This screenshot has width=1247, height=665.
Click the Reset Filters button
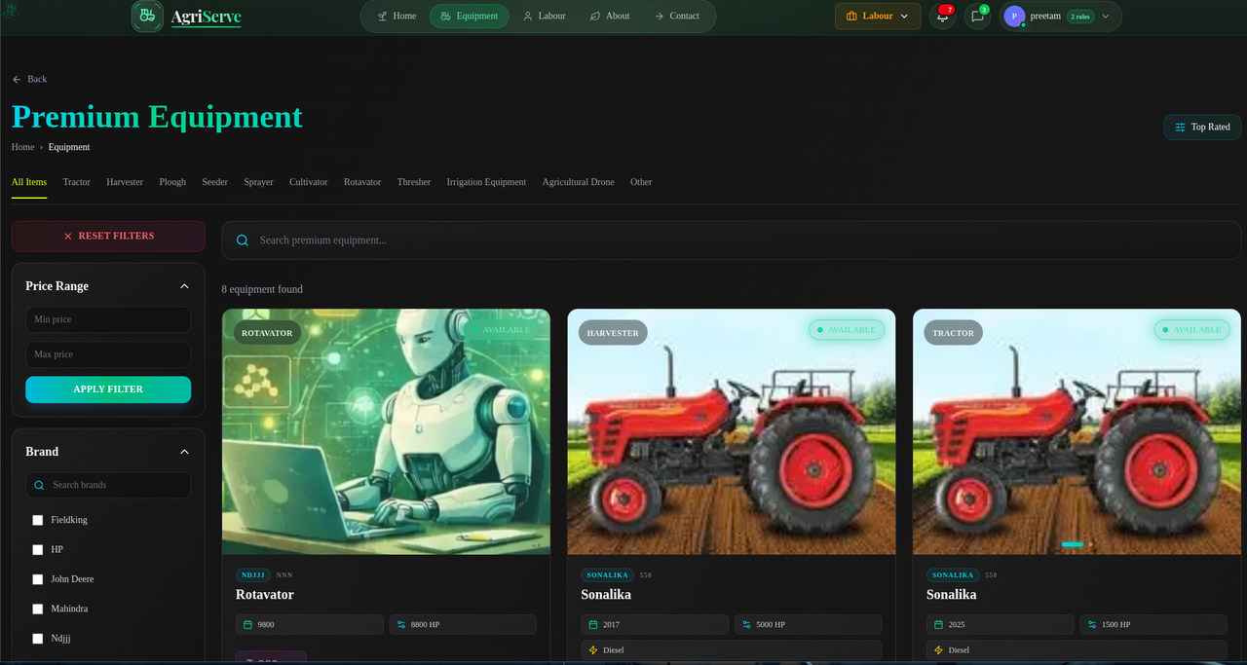(108, 237)
